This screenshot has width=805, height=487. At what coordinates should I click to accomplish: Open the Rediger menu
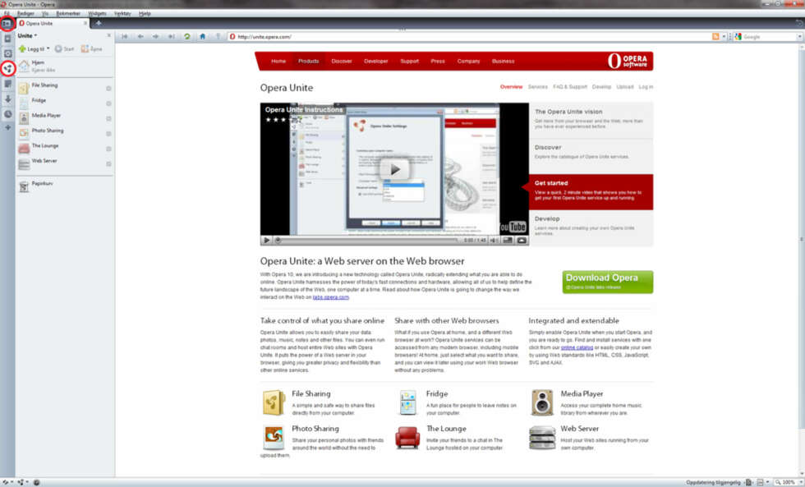click(25, 13)
